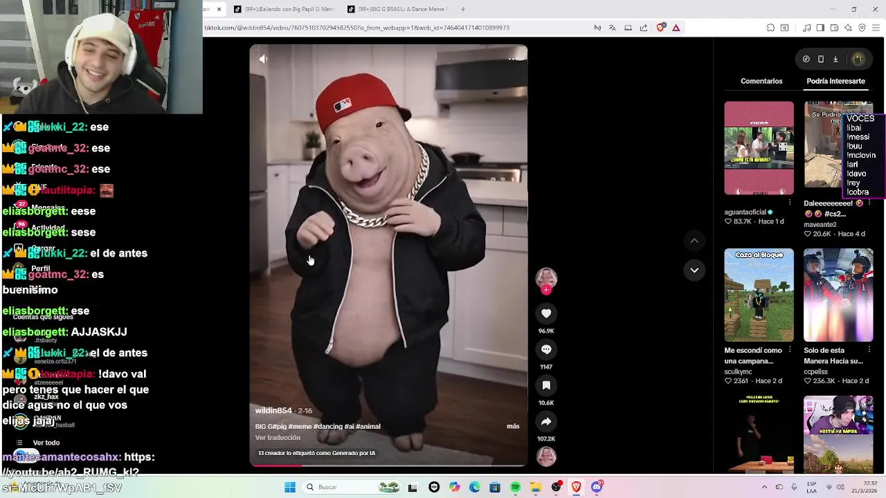
Task: Open the Leo AI sparkle icon
Action: 848,28
